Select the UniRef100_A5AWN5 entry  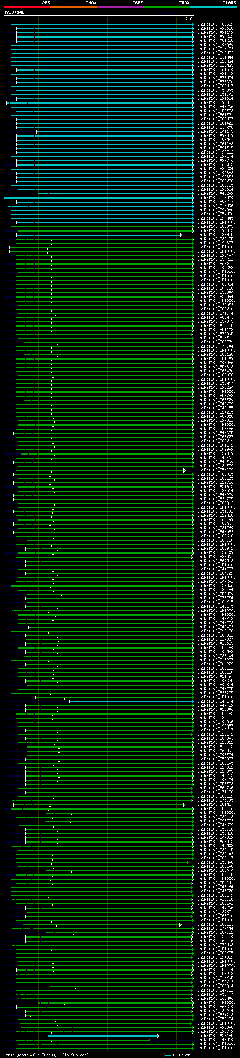(x=215, y=90)
